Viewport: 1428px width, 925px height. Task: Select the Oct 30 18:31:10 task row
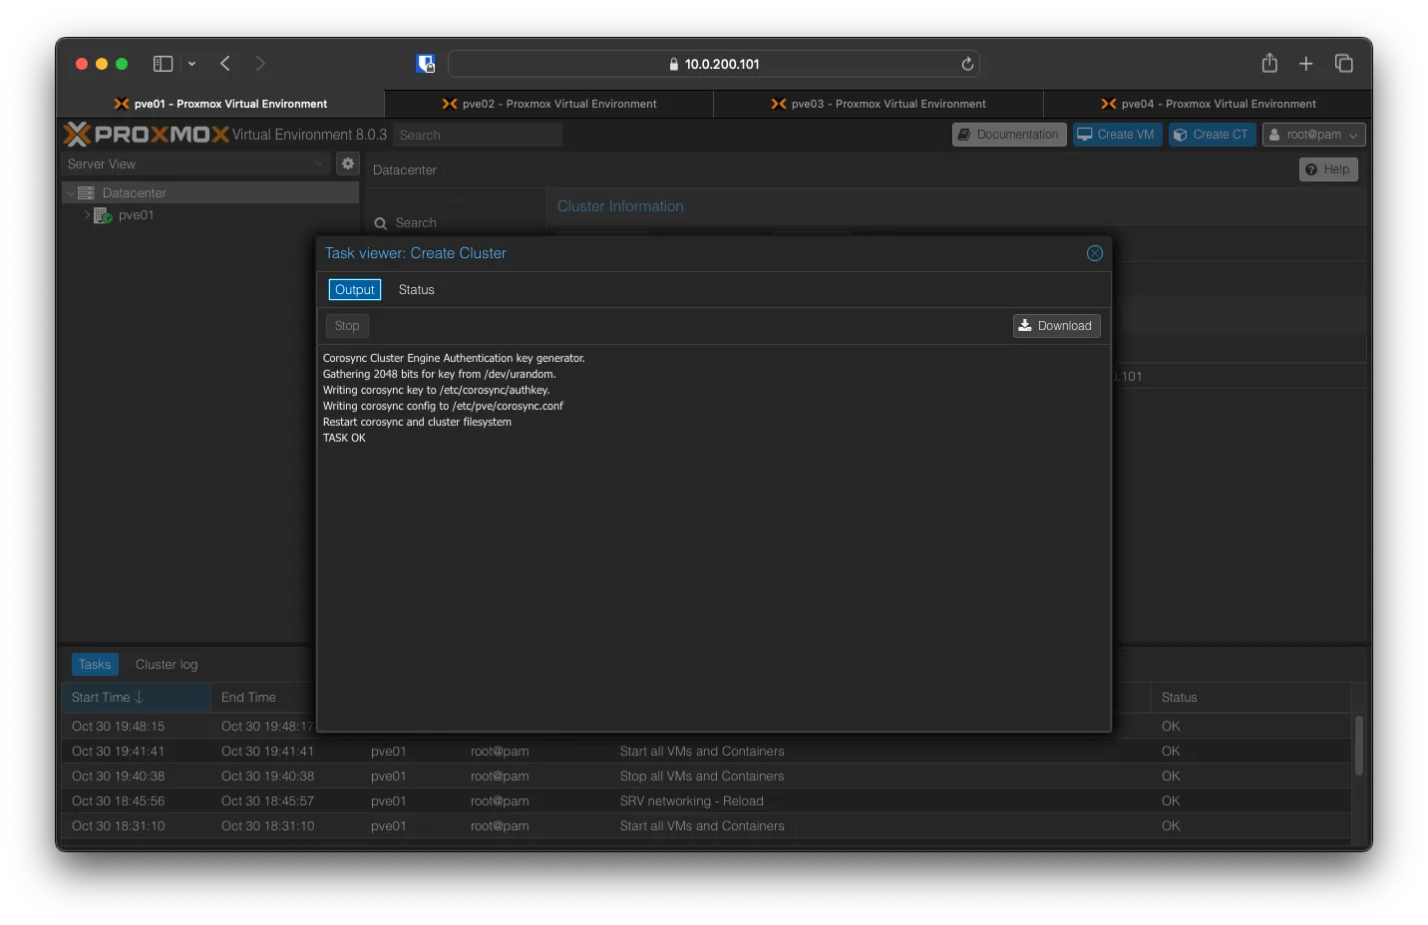point(706,826)
